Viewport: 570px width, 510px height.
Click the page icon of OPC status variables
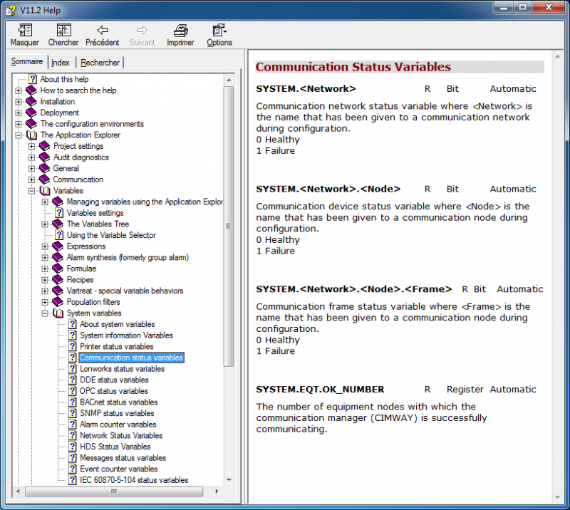73,391
